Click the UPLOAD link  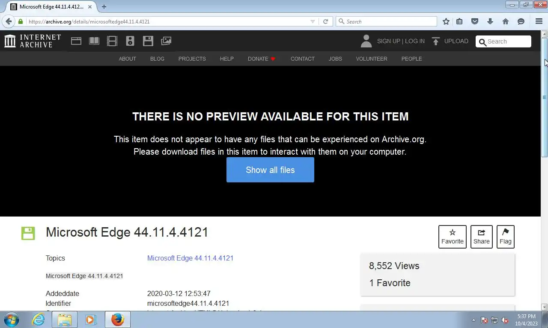(x=456, y=41)
